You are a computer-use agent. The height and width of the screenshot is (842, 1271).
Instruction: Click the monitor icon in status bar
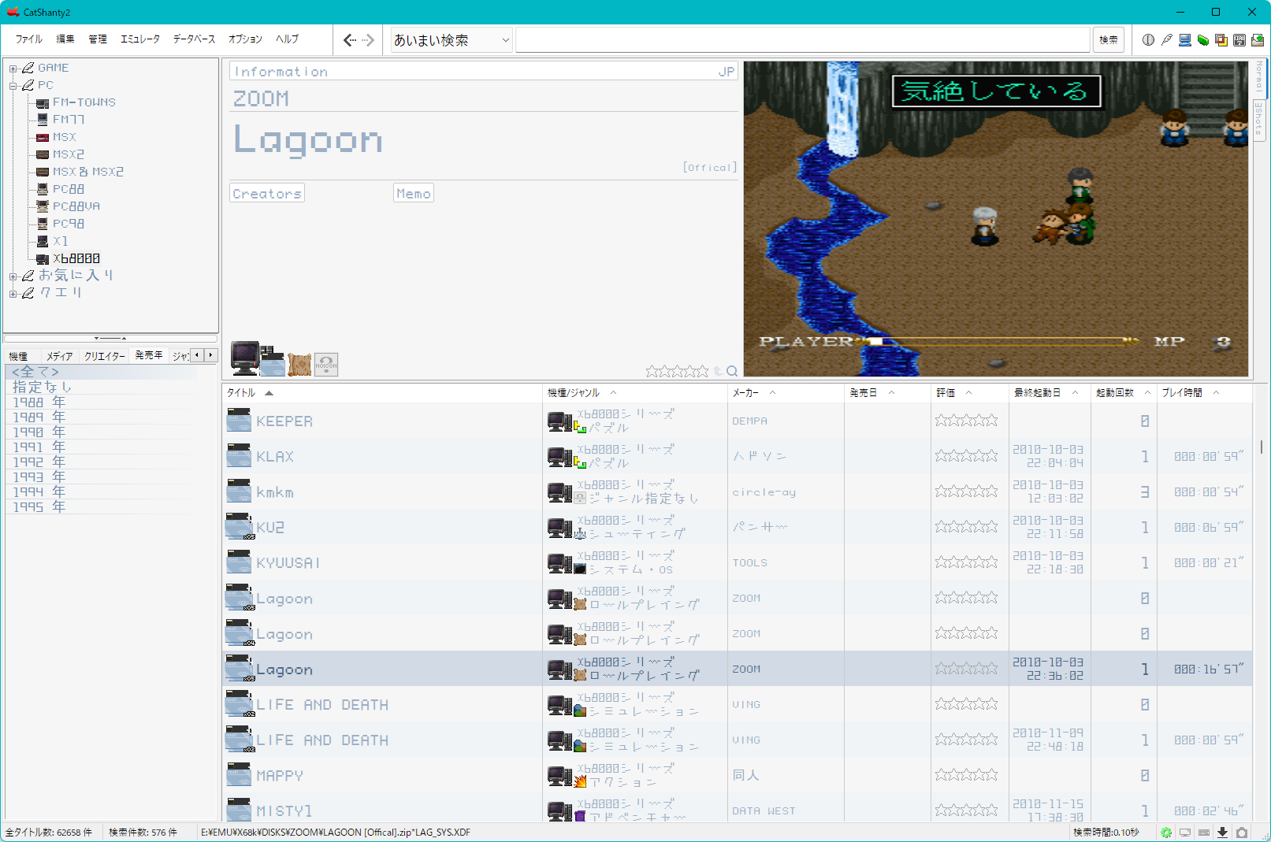click(1185, 833)
